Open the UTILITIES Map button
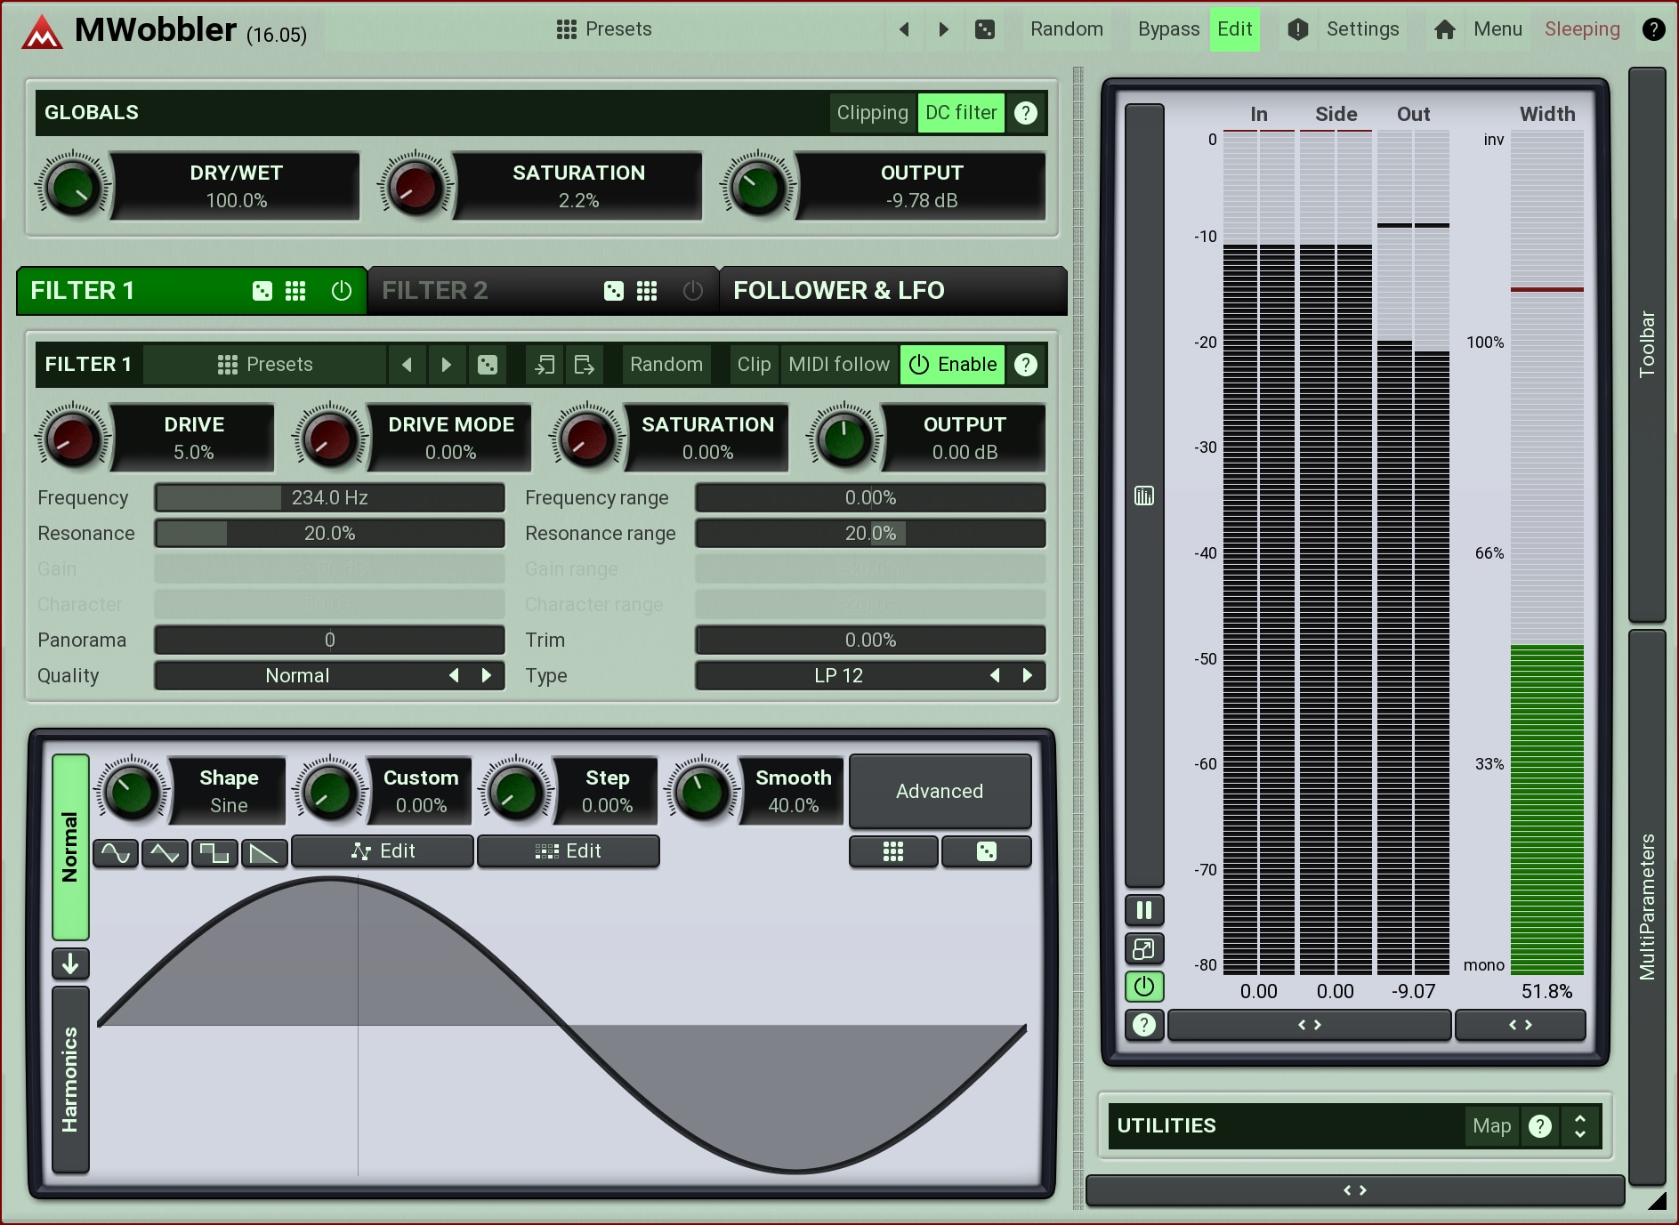 coord(1491,1126)
